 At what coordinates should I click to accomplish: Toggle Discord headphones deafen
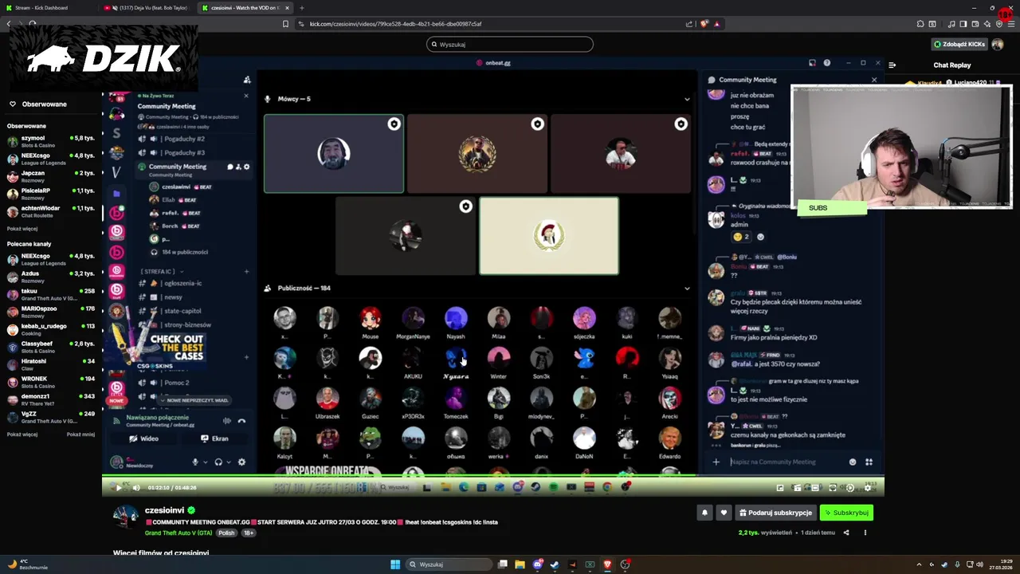218,462
